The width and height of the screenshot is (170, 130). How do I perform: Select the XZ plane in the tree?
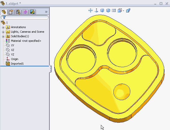[12, 50]
